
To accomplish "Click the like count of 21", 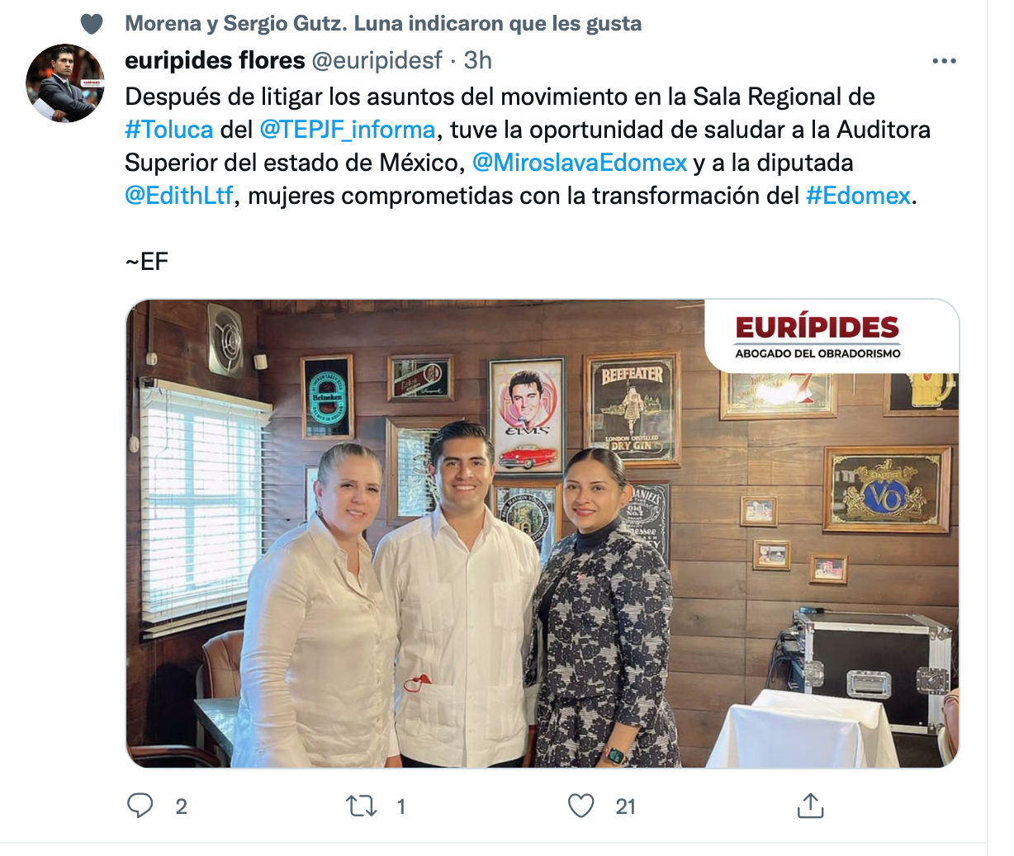I will [x=626, y=806].
